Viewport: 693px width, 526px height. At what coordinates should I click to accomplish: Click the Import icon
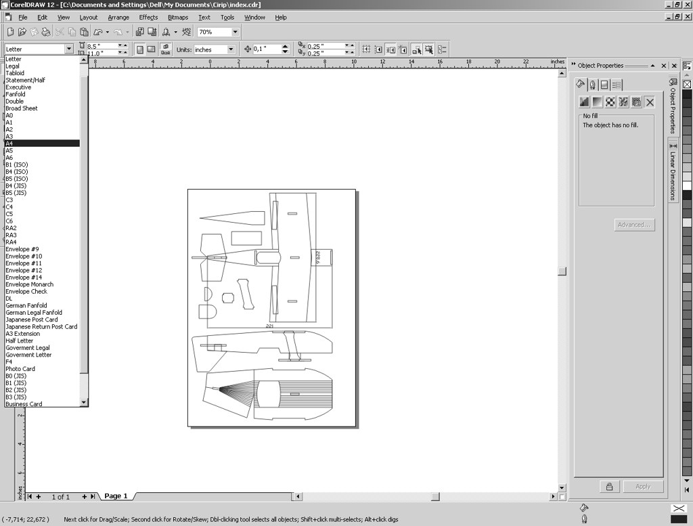pos(139,32)
